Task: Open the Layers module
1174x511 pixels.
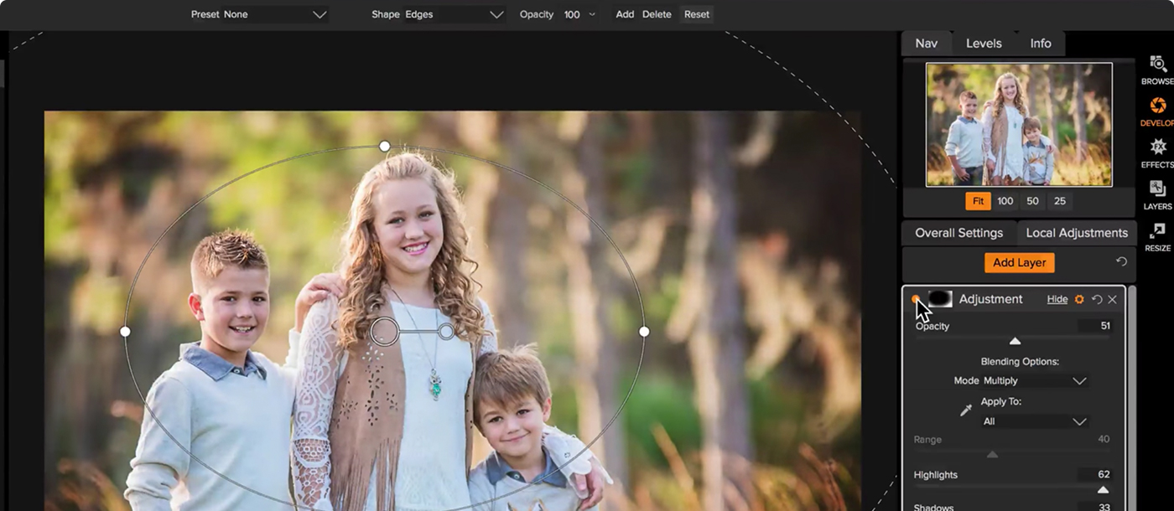Action: point(1157,191)
